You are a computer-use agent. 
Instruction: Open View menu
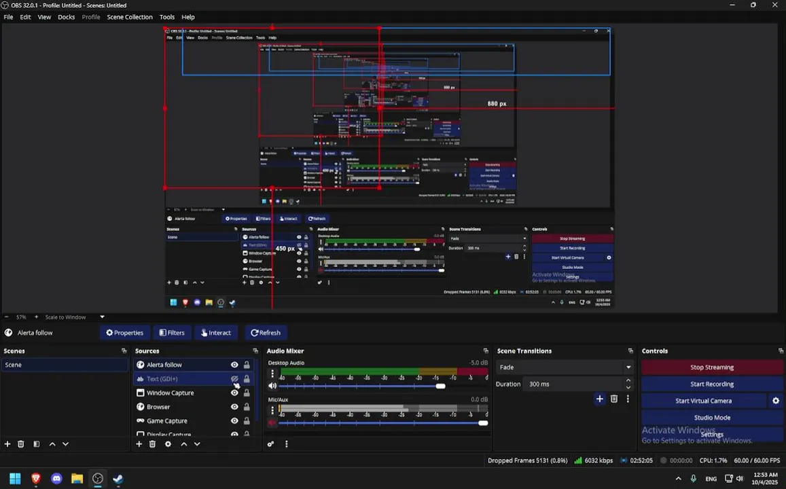(x=44, y=17)
